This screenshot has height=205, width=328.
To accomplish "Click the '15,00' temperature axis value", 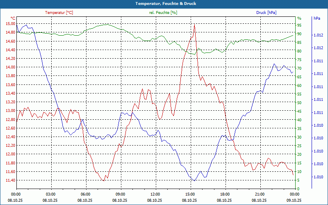I will (11, 24).
